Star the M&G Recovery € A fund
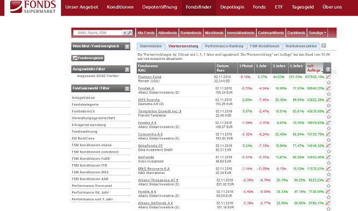 tap(328, 174)
